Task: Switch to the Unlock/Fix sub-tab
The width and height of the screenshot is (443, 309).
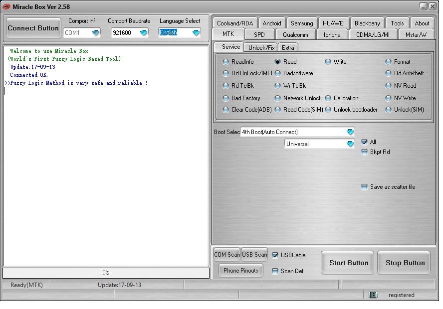Action: click(261, 48)
